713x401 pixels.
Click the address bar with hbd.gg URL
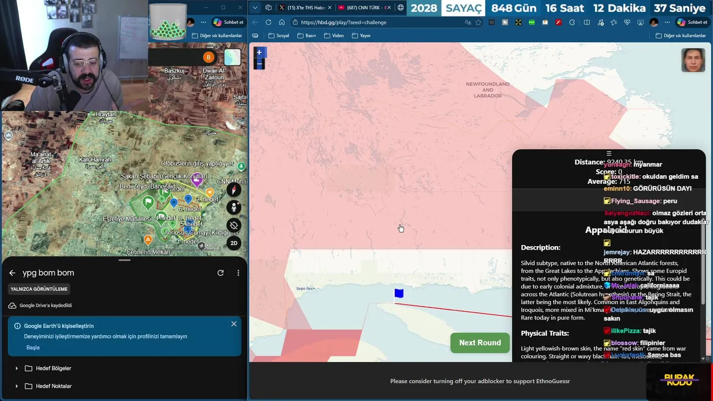pos(379,22)
